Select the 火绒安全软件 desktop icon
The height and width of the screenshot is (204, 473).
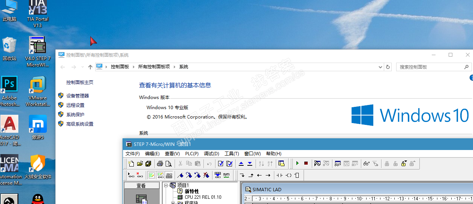click(x=38, y=167)
